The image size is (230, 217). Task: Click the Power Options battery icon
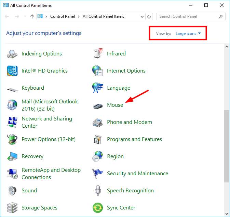pyautogui.click(x=12, y=139)
